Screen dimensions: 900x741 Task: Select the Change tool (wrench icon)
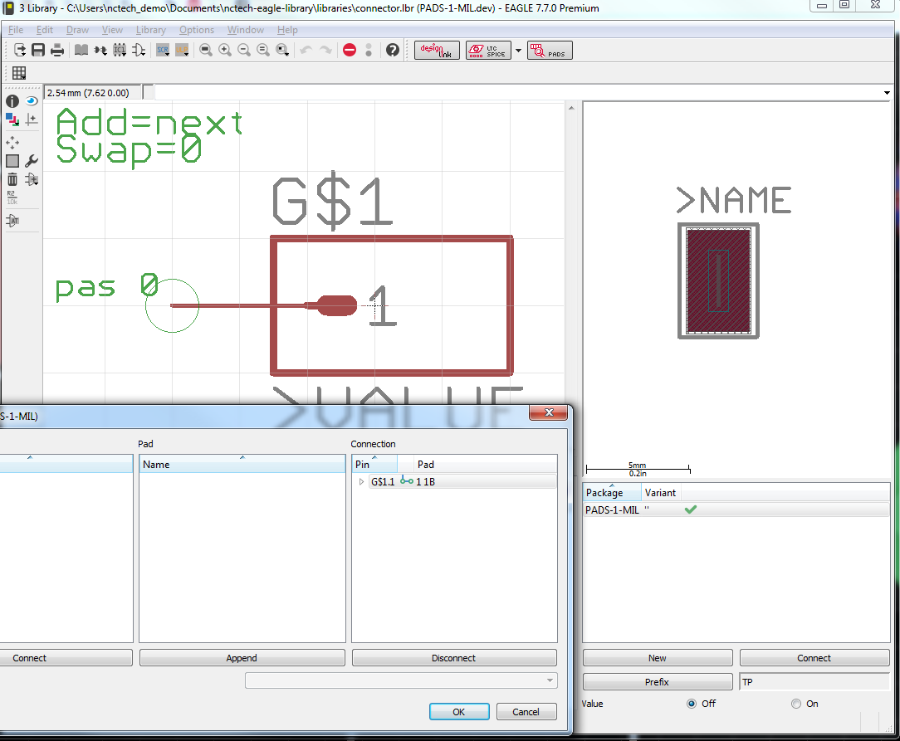pyautogui.click(x=31, y=161)
